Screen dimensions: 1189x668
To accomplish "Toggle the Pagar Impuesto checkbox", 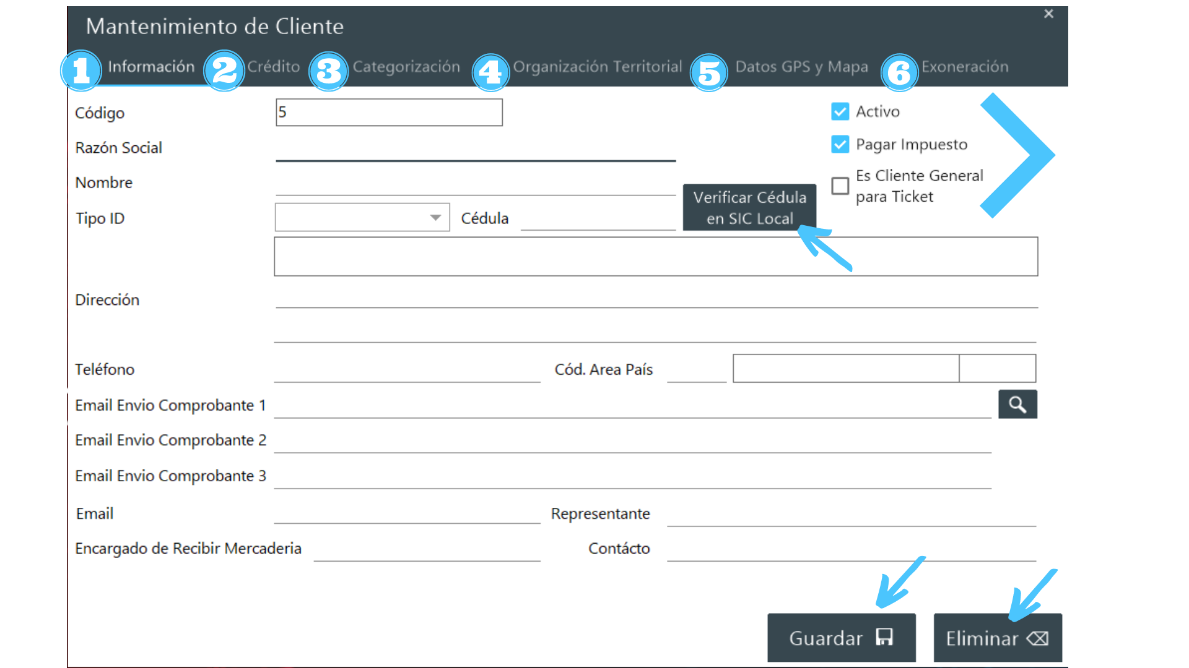I will click(840, 145).
